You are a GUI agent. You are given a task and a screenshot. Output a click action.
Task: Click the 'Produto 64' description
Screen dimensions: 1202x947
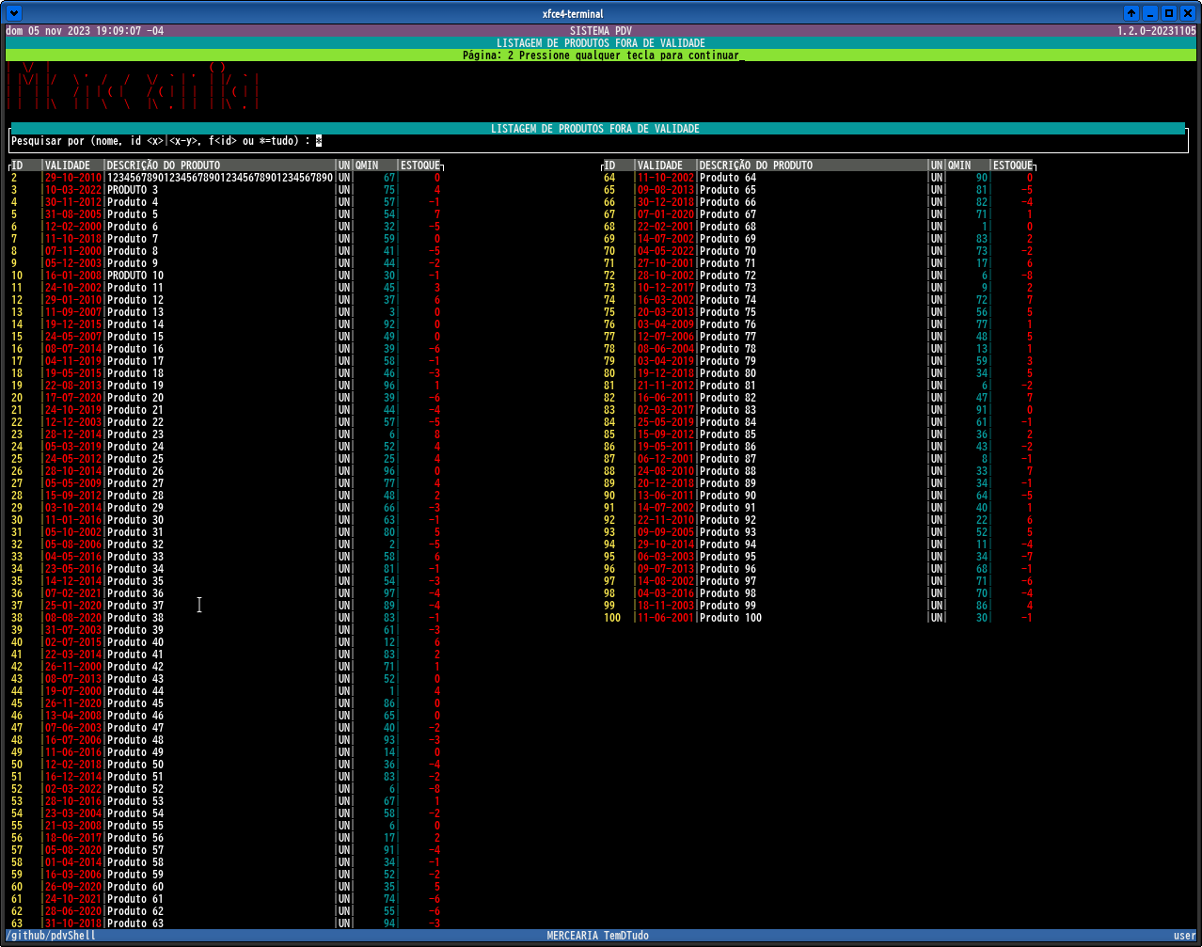click(x=728, y=178)
